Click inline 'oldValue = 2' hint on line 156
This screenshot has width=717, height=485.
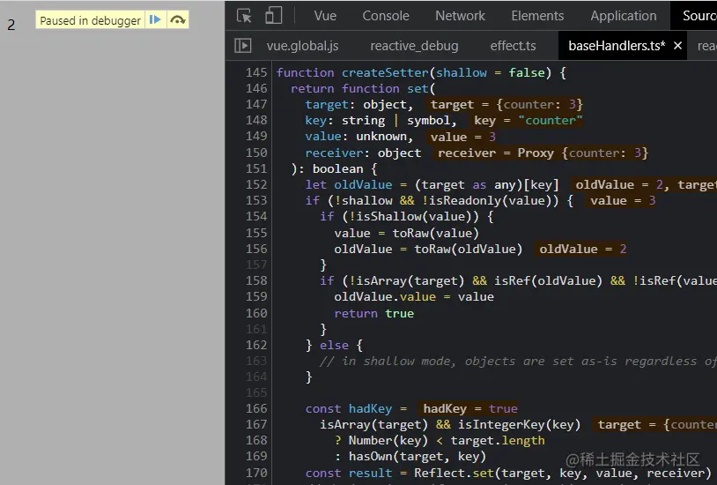point(582,249)
